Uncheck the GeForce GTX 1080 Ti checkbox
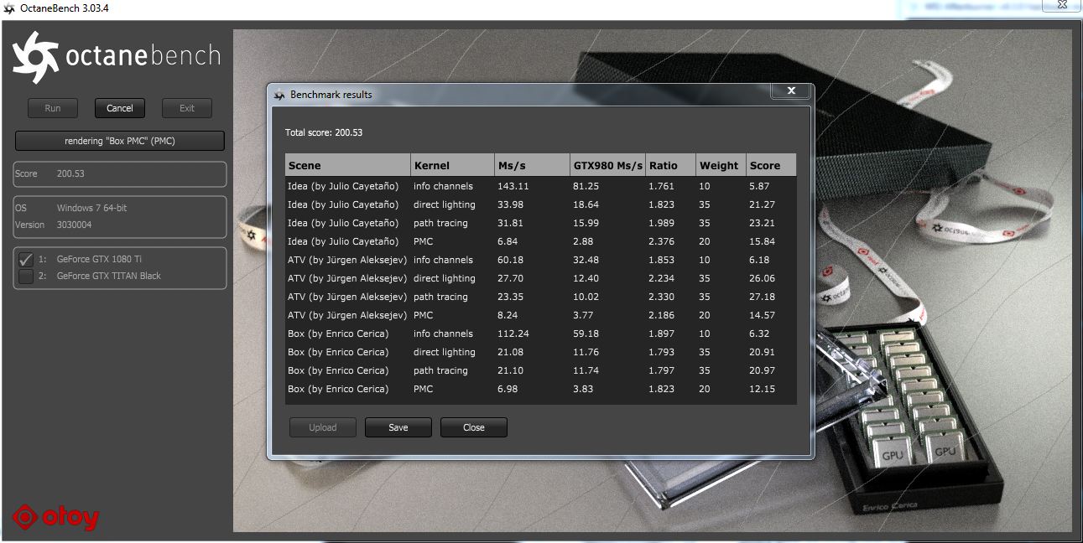 coord(26,260)
